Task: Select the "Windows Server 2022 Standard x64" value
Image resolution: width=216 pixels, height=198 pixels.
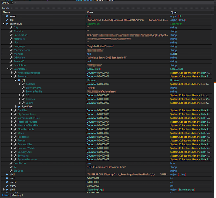Action: [107, 58]
